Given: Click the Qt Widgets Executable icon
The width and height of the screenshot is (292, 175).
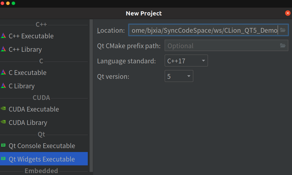Looking at the screenshot, I should pos(3,159).
